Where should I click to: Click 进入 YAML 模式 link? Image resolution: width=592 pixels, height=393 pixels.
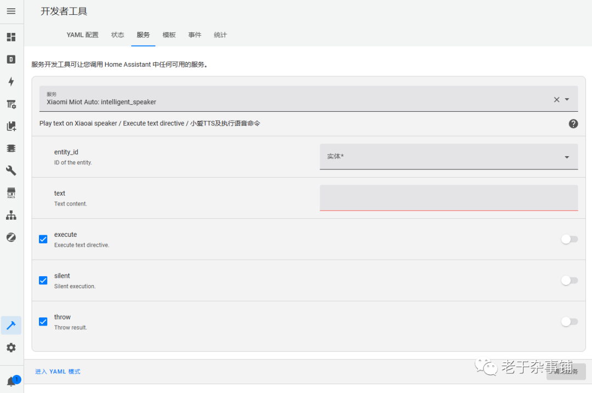(x=58, y=372)
